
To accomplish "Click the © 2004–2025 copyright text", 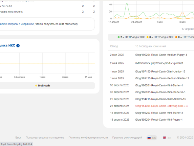I will pyautogui.click(x=185, y=138).
